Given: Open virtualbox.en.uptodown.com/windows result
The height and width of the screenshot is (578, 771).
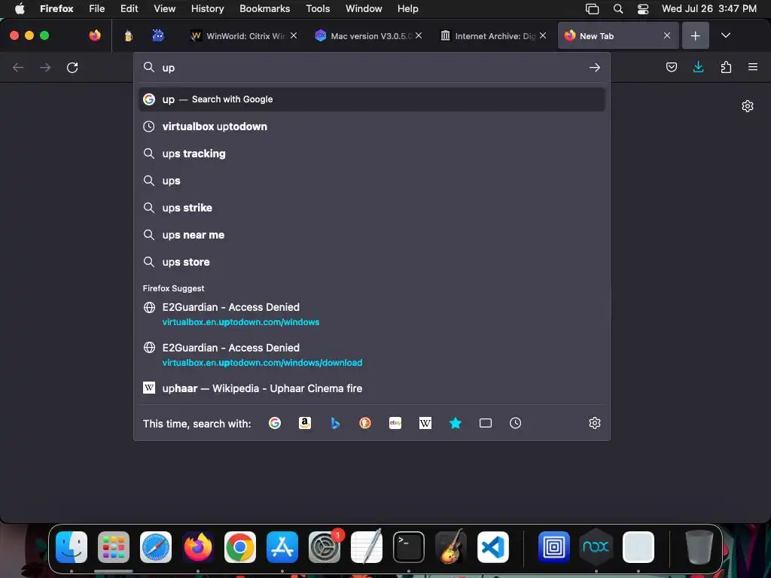Looking at the screenshot, I should coord(372,315).
